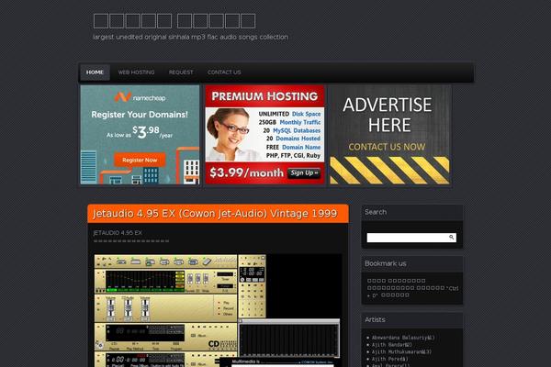Open the Home menu item
Image resolution: width=551 pixels, height=367 pixels.
95,72
